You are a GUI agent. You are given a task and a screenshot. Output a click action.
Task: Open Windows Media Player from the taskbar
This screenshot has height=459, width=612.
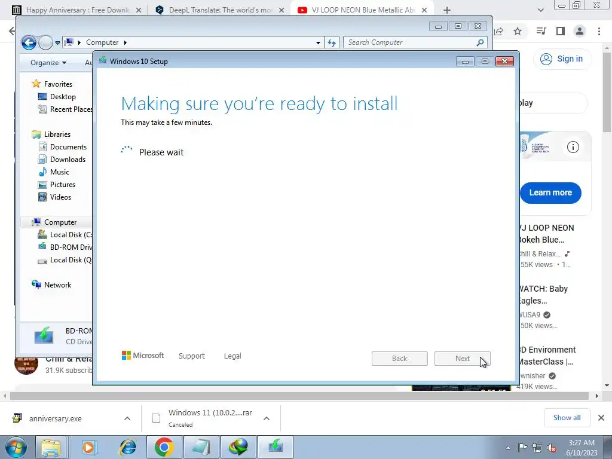coord(89,447)
